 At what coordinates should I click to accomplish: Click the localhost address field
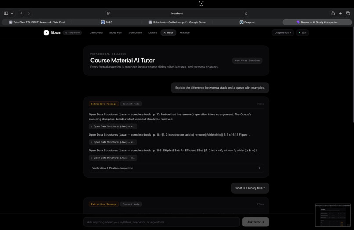[x=177, y=14]
